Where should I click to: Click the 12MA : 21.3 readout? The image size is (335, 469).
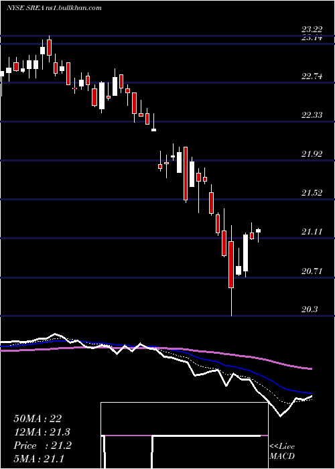point(42,432)
